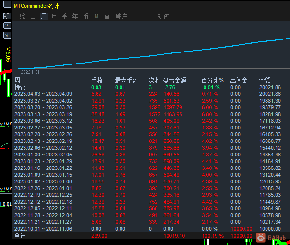
Task: Open the 备 notes tab
Action: (107, 16)
